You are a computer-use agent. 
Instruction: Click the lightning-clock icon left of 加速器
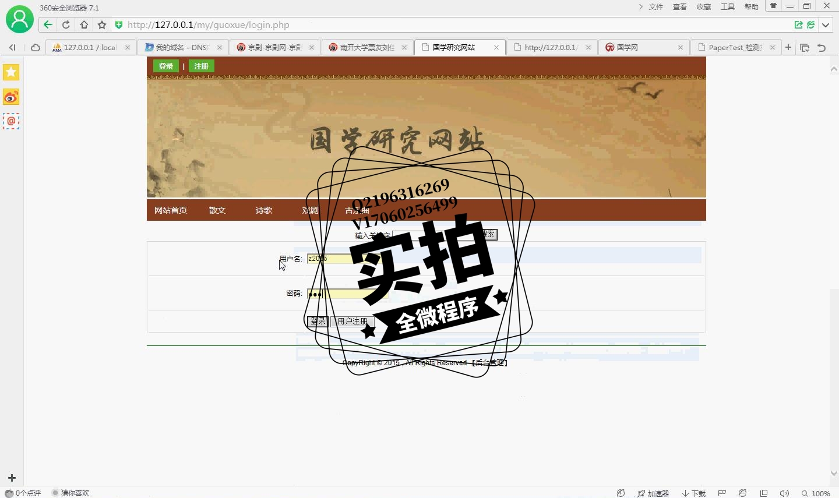[621, 493]
